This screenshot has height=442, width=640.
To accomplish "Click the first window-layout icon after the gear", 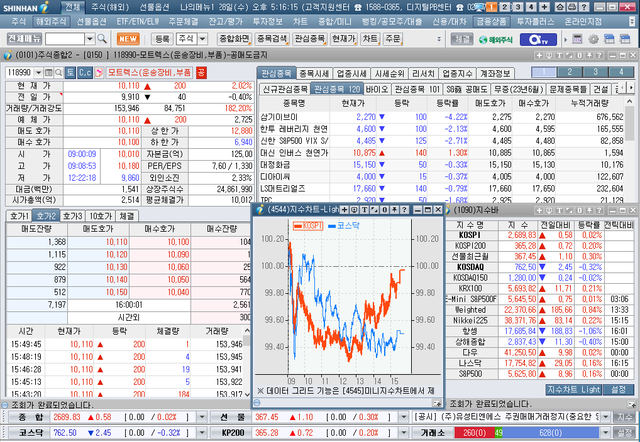I will (x=609, y=39).
